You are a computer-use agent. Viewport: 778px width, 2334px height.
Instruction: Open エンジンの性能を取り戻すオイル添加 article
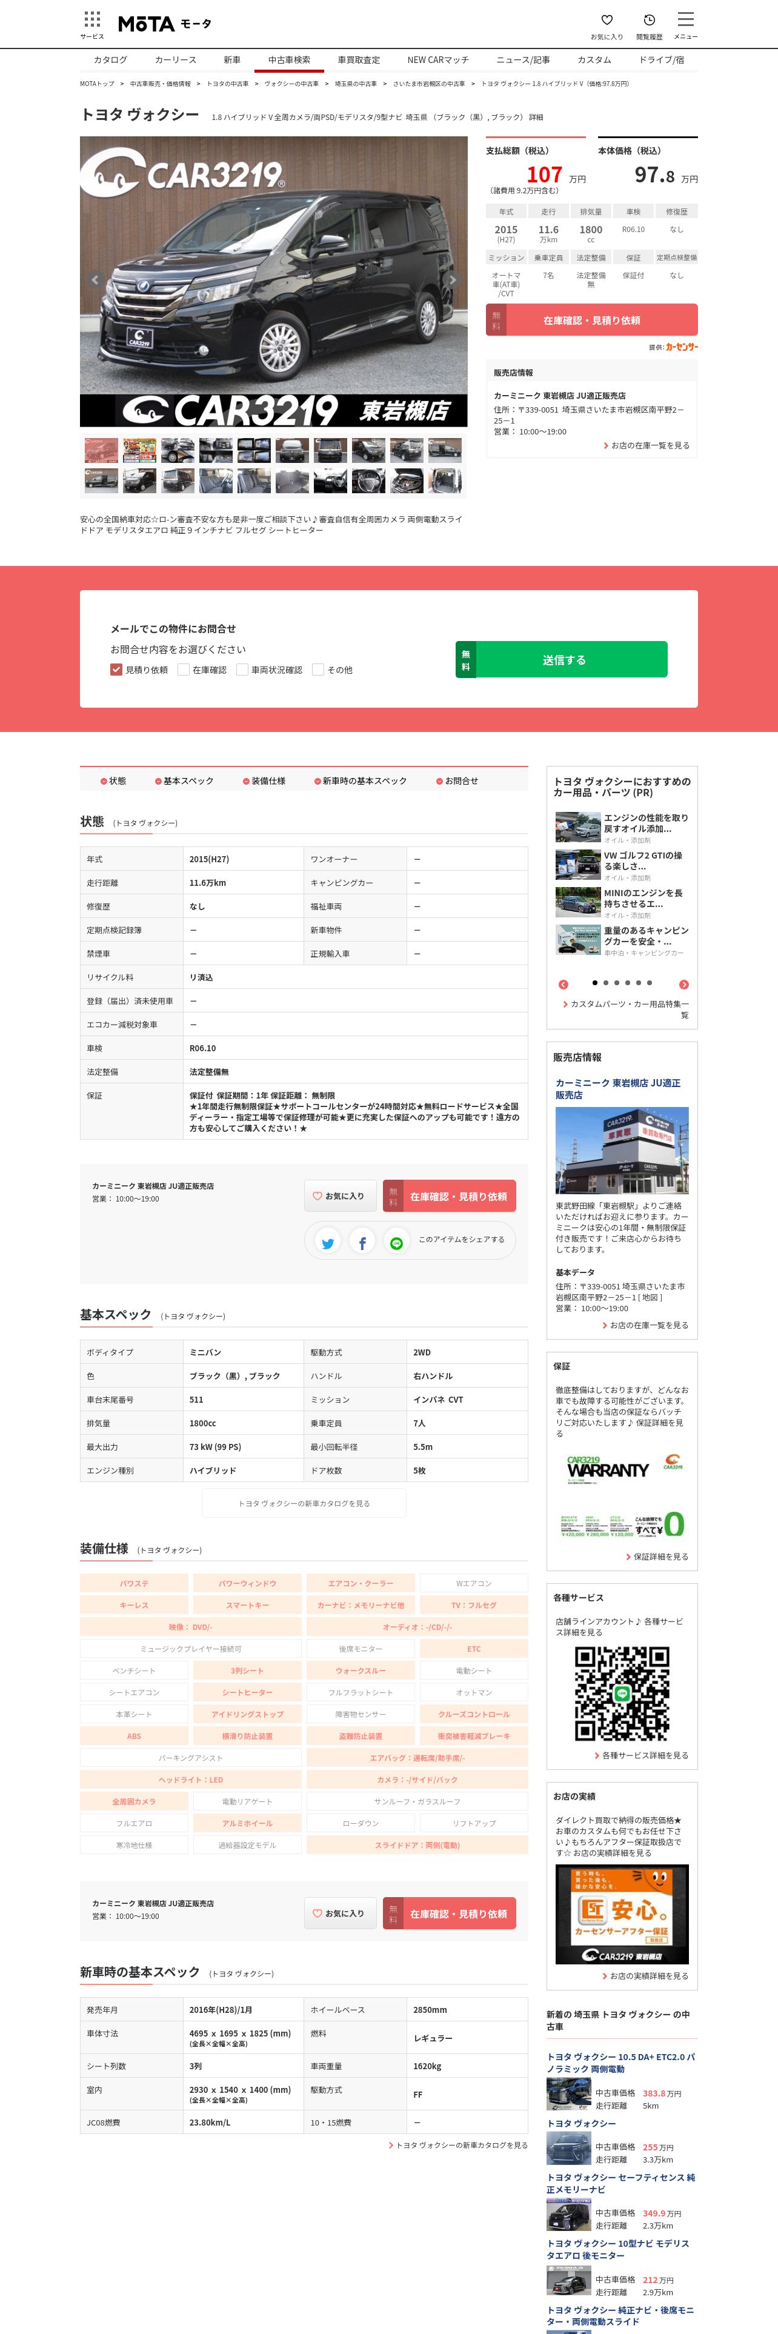[647, 823]
